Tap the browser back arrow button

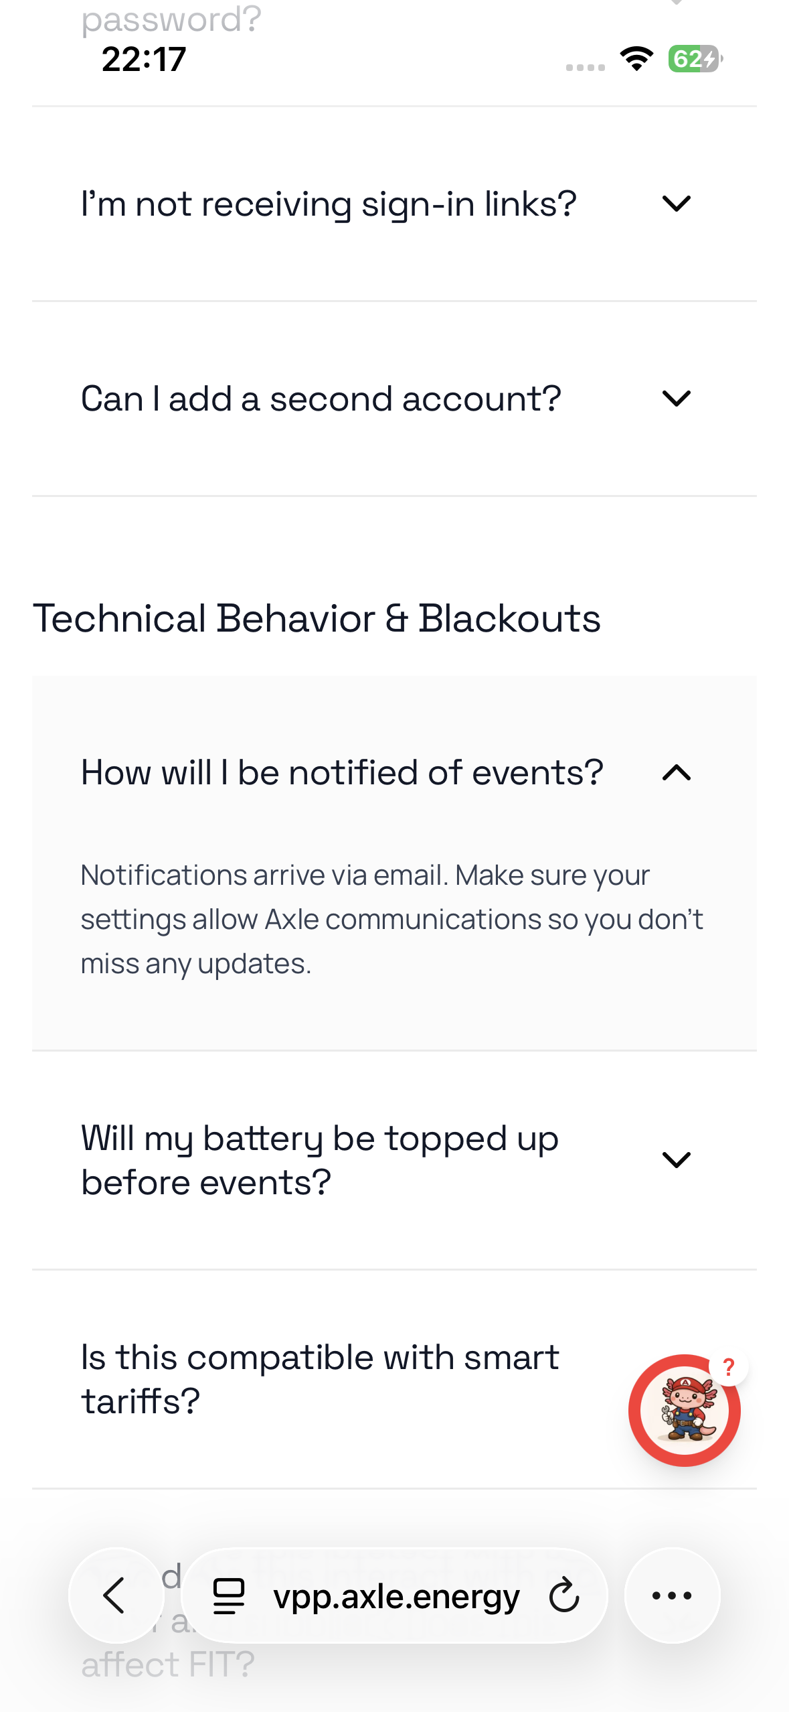(116, 1595)
